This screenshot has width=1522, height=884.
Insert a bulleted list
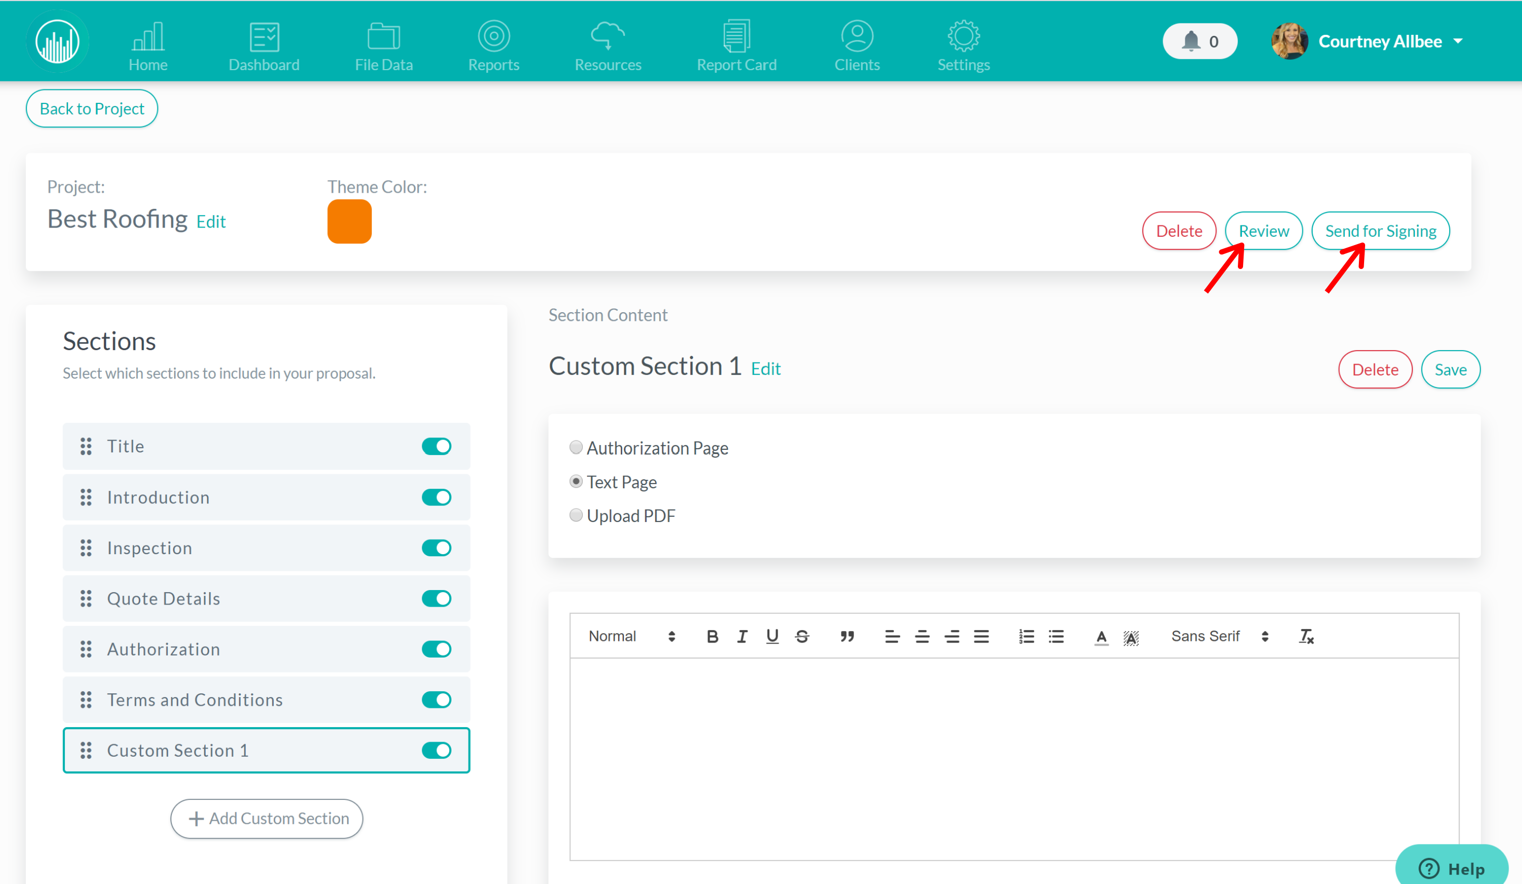[x=1057, y=636]
